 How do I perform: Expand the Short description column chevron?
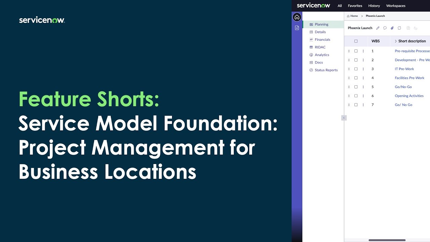395,41
